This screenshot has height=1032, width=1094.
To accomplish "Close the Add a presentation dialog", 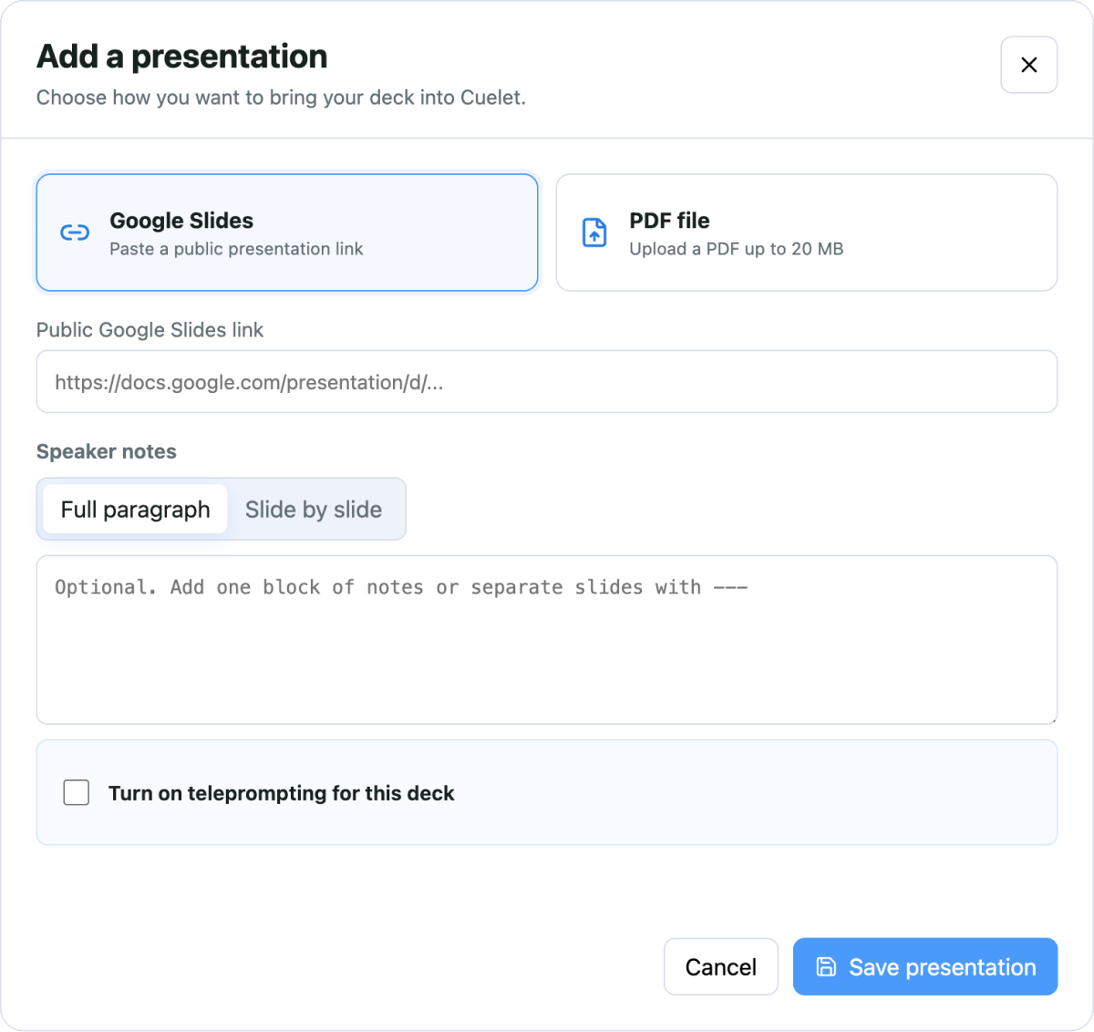I will coord(1028,65).
